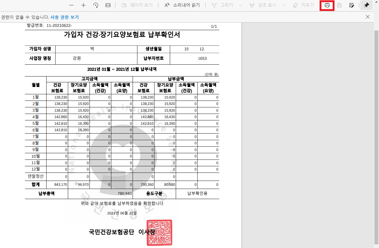Screen dimensions: 379x248
Task: Click the 고지금액 column group header
Action: (x=90, y=79)
